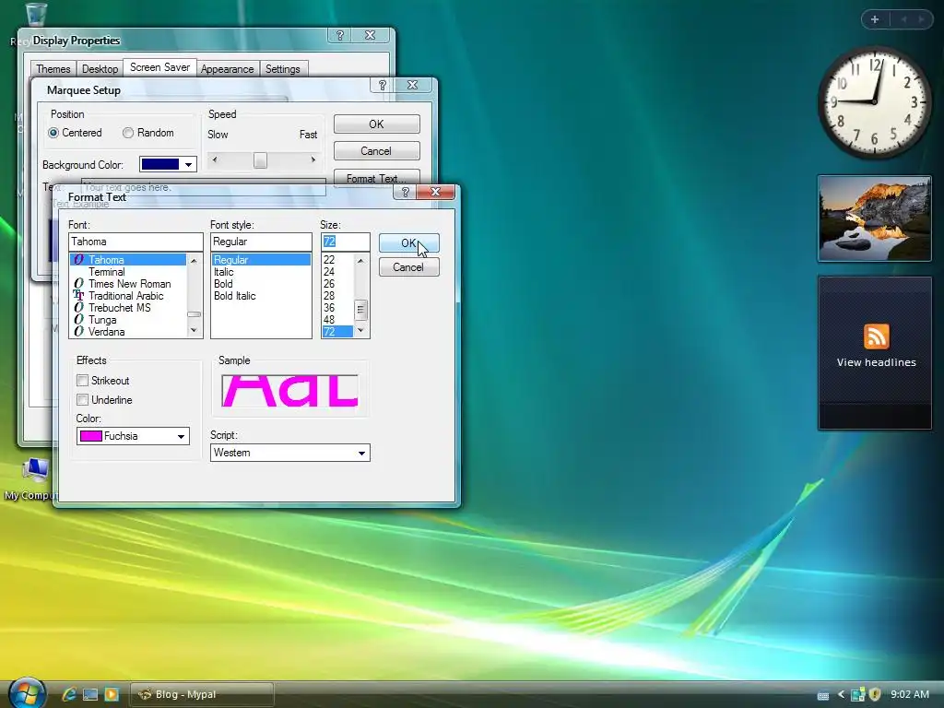Click the View headlines link
The height and width of the screenshot is (708, 944).
pos(876,362)
